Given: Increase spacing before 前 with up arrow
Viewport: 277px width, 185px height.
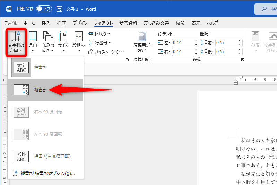Looking at the screenshot, I should 239,41.
